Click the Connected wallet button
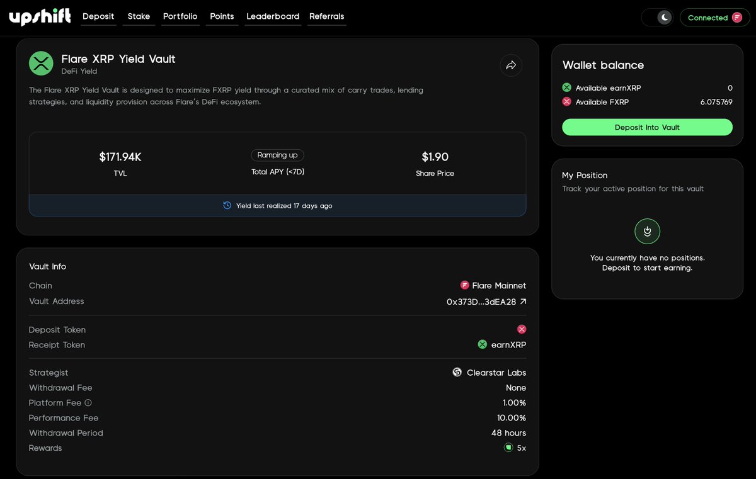 pos(714,18)
